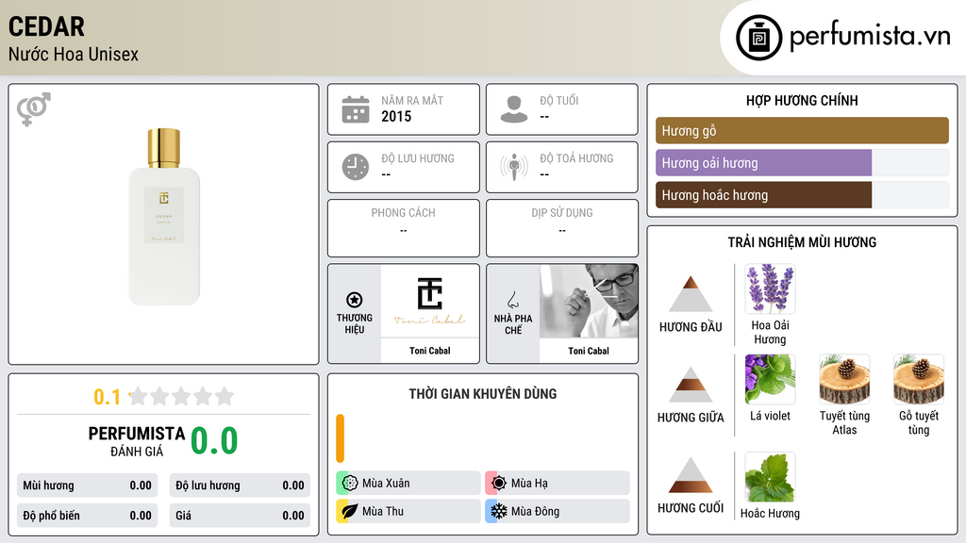This screenshot has height=543, width=966.
Task: Click the nose icon above Nhà Pha Chế
Action: click(512, 300)
